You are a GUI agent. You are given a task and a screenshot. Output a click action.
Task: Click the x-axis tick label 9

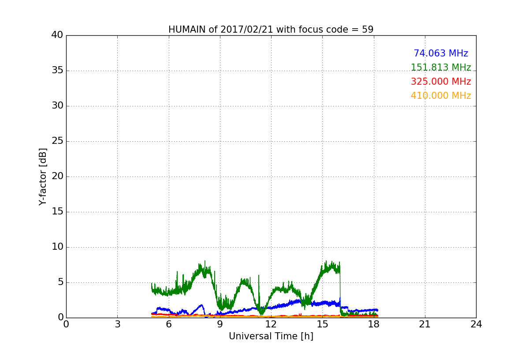(220, 324)
